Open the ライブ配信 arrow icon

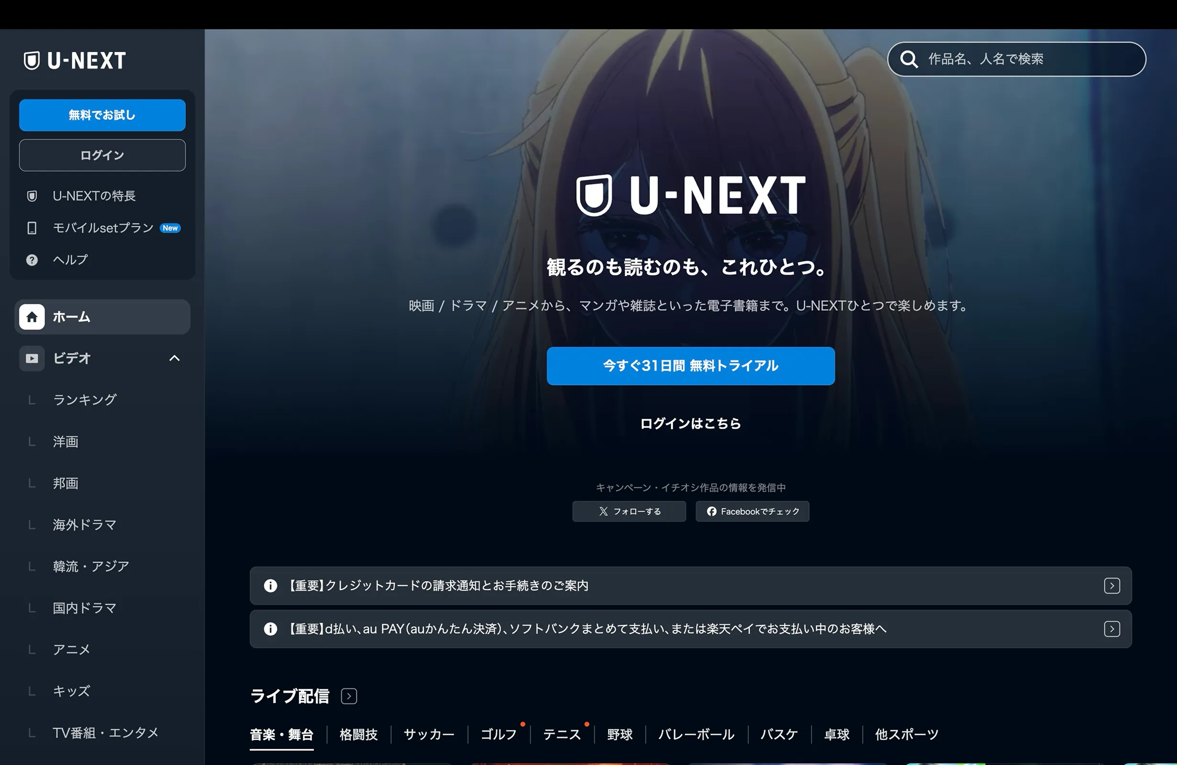[349, 696]
